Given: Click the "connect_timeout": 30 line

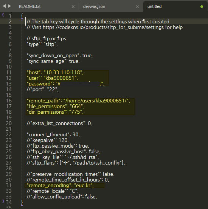Looking at the screenshot, I should (53, 134).
